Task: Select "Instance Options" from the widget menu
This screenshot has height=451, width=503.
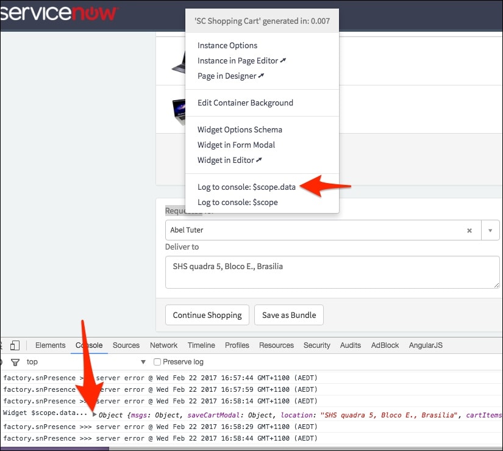Action: (227, 45)
